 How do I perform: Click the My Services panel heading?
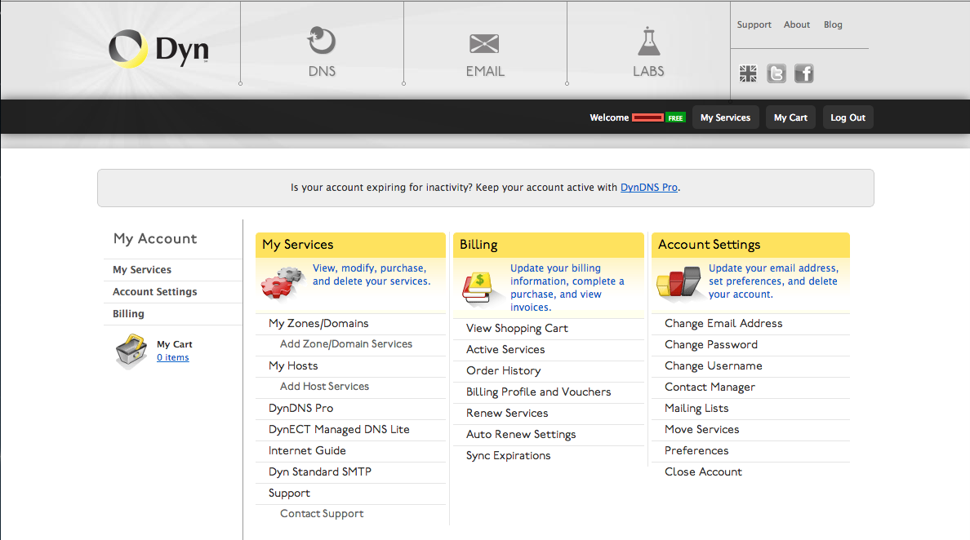coord(297,245)
